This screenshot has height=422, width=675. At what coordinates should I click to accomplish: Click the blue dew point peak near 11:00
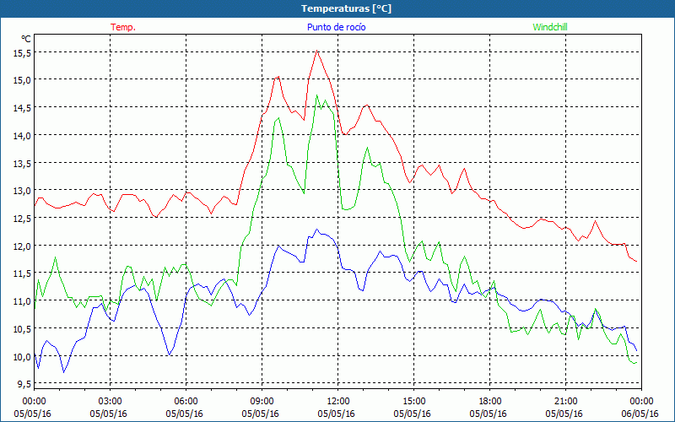pyautogui.click(x=317, y=230)
